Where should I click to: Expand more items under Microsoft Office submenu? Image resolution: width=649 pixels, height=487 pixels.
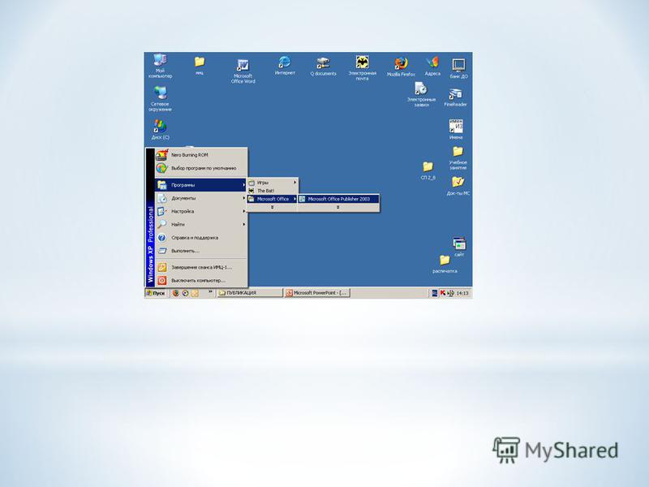pos(338,207)
